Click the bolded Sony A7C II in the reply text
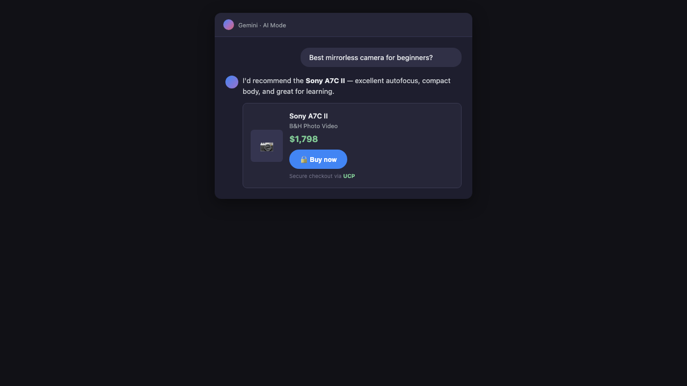687x386 pixels. [x=325, y=80]
